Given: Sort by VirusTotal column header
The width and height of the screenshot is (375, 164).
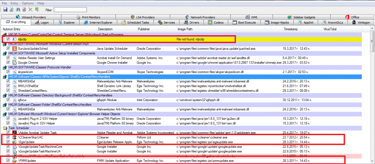Looking at the screenshot, I should pos(342,29).
